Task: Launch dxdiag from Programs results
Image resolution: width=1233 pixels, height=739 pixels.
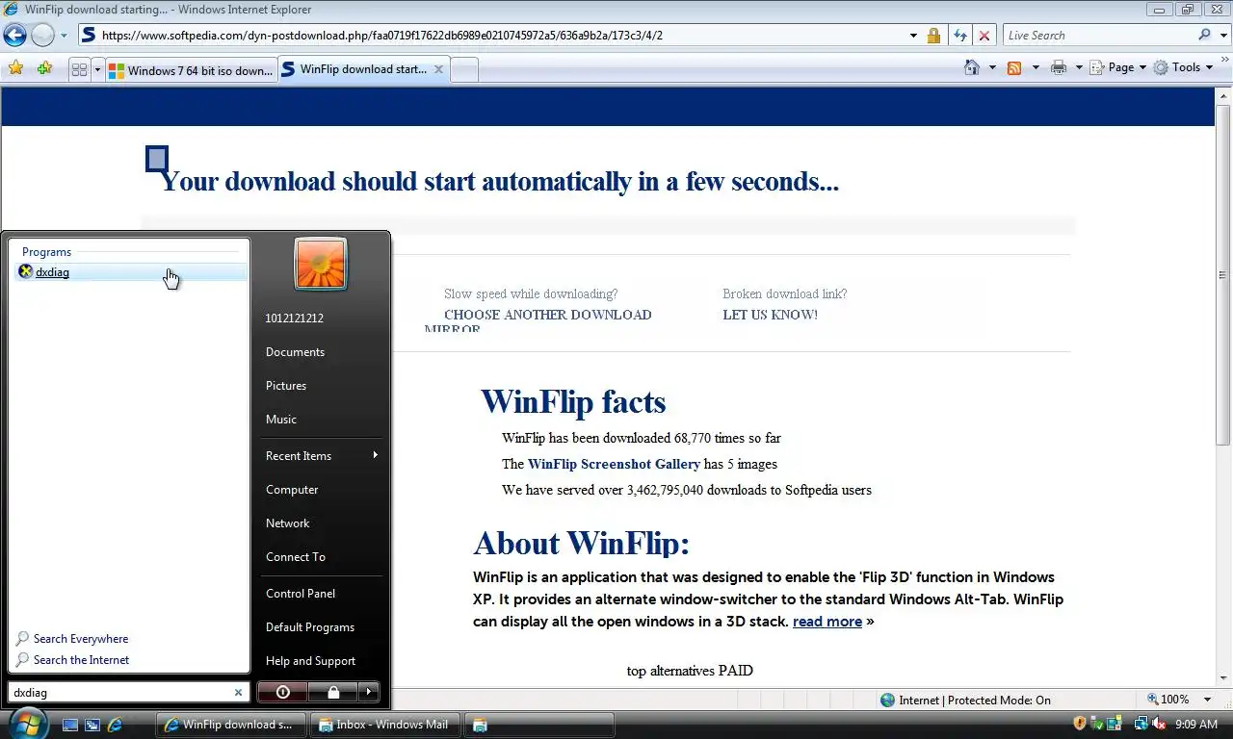Action: coord(129,272)
